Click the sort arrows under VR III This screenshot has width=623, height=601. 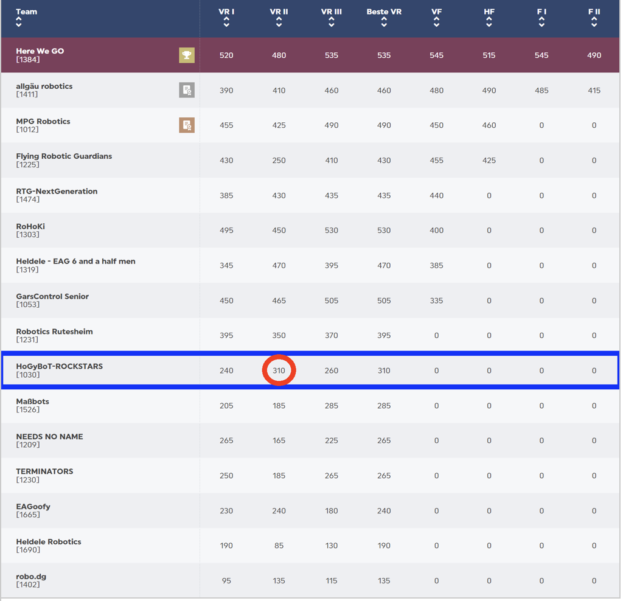[331, 22]
